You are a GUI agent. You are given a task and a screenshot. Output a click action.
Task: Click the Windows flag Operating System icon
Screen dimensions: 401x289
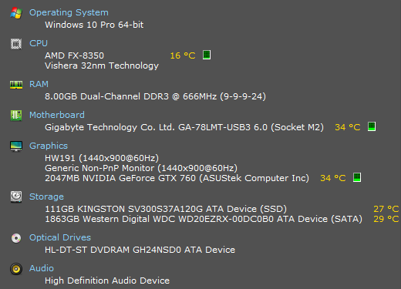pos(16,12)
